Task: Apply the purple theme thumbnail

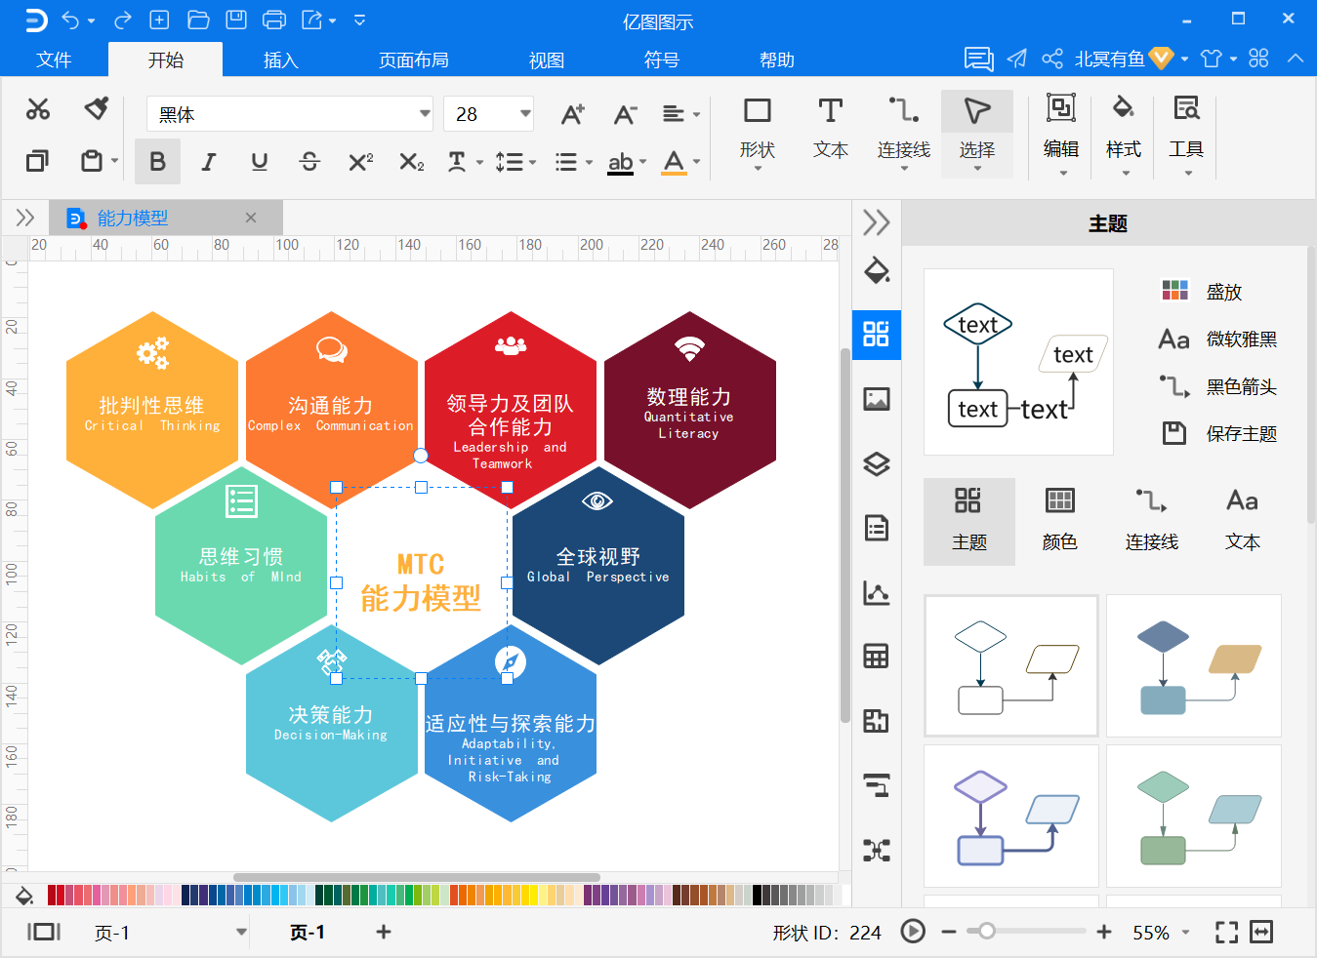Action: 1010,817
